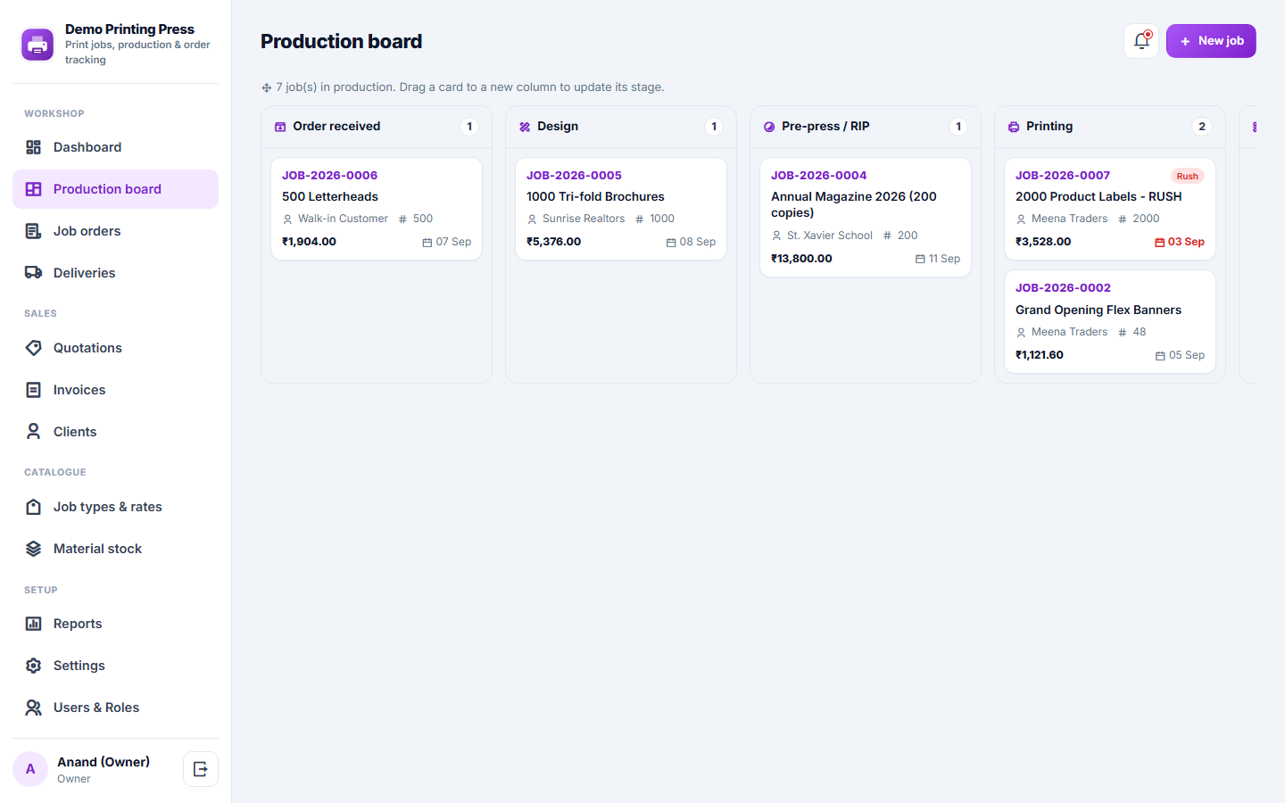Click the Printing column count badge
This screenshot has width=1285, height=803.
click(1202, 127)
